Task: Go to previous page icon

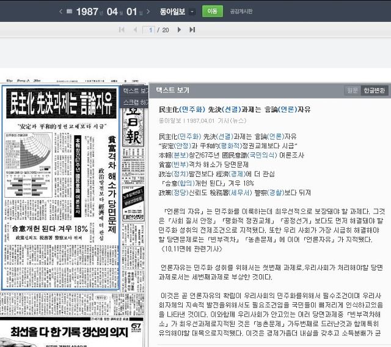Action: tap(135, 30)
